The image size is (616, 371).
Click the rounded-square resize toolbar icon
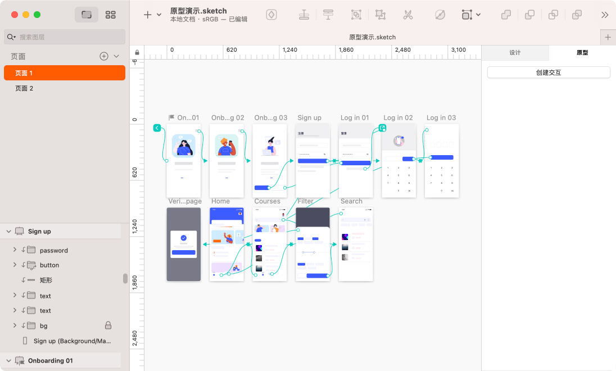coord(466,15)
